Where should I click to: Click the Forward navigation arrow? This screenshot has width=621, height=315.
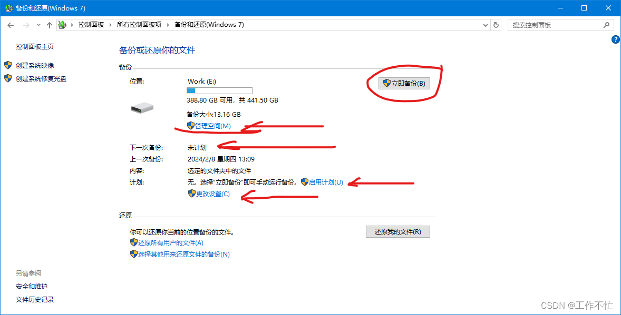26,25
